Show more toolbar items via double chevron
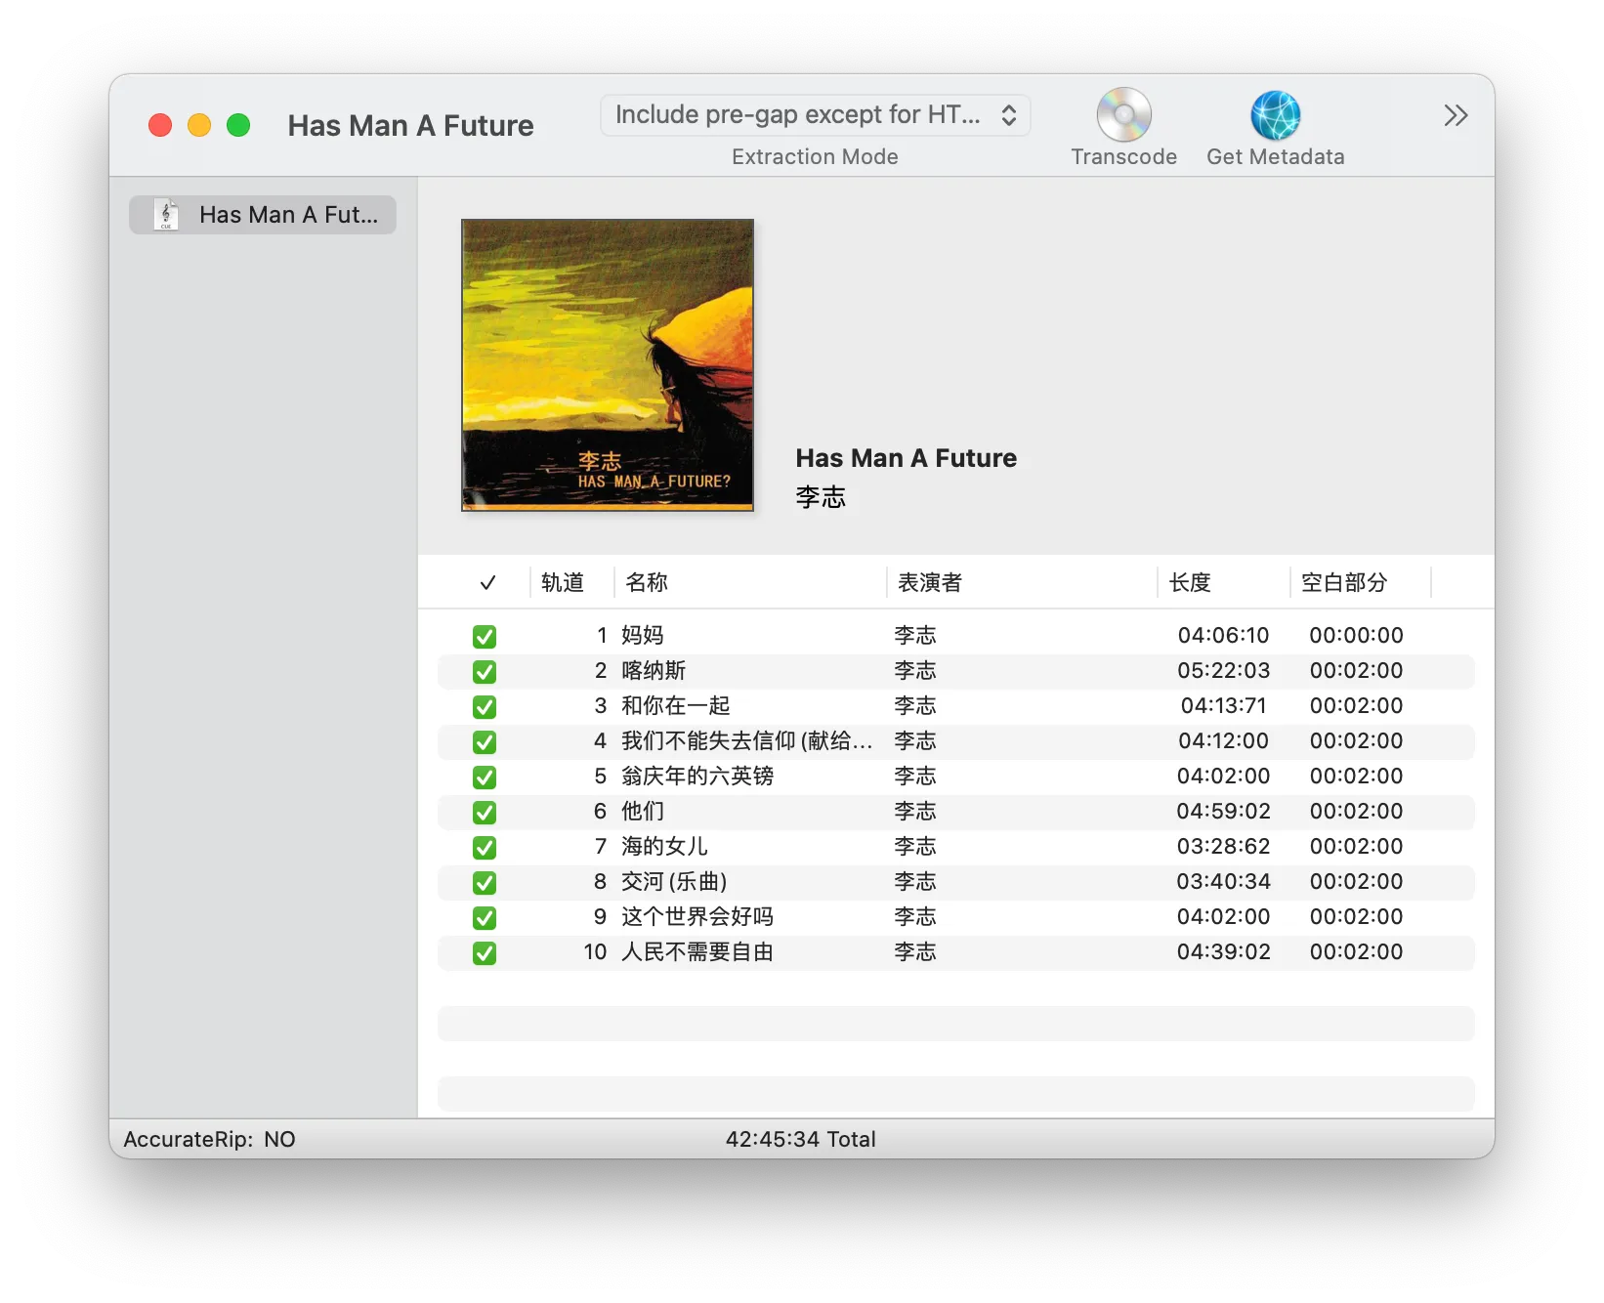 click(x=1456, y=115)
